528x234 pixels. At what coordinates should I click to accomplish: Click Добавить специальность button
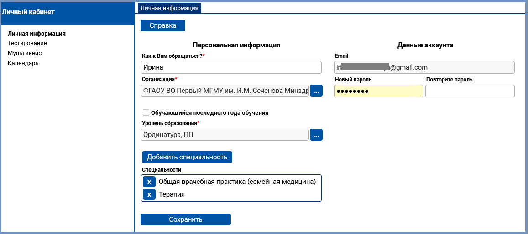[187, 157]
